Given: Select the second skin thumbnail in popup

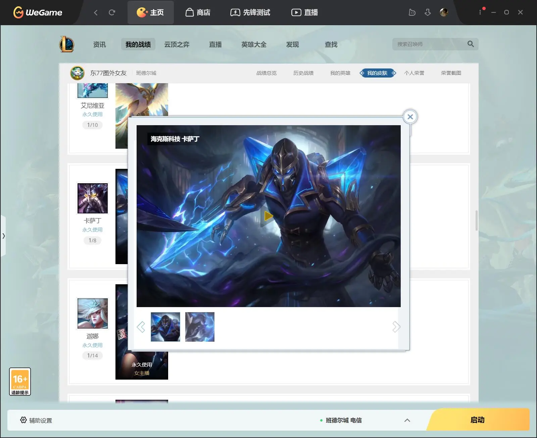Looking at the screenshot, I should 200,327.
